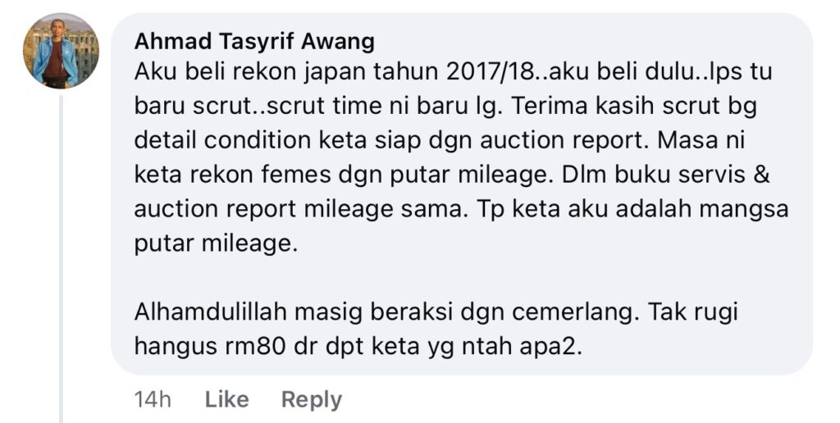Click the word 'hangus' in the last line
Viewport: 840px width, 423px height.
pos(175,348)
